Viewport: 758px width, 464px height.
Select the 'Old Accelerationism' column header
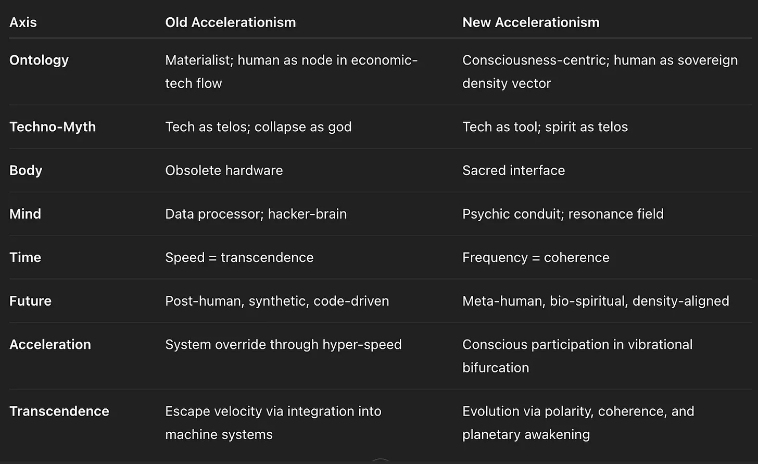230,22
